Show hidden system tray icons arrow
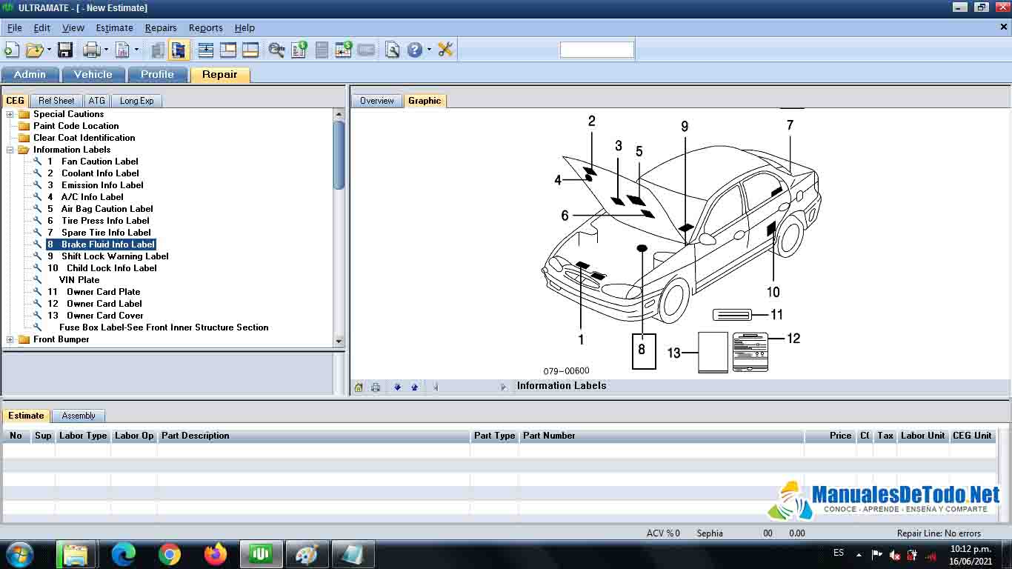Image resolution: width=1012 pixels, height=569 pixels. [859, 554]
